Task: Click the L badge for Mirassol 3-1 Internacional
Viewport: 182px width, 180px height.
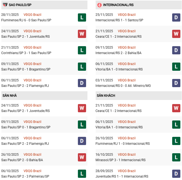Action: click(176, 157)
